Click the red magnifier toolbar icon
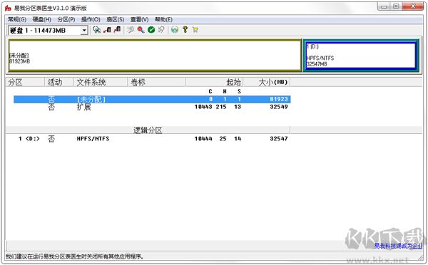The height and width of the screenshot is (265, 428). point(141,30)
